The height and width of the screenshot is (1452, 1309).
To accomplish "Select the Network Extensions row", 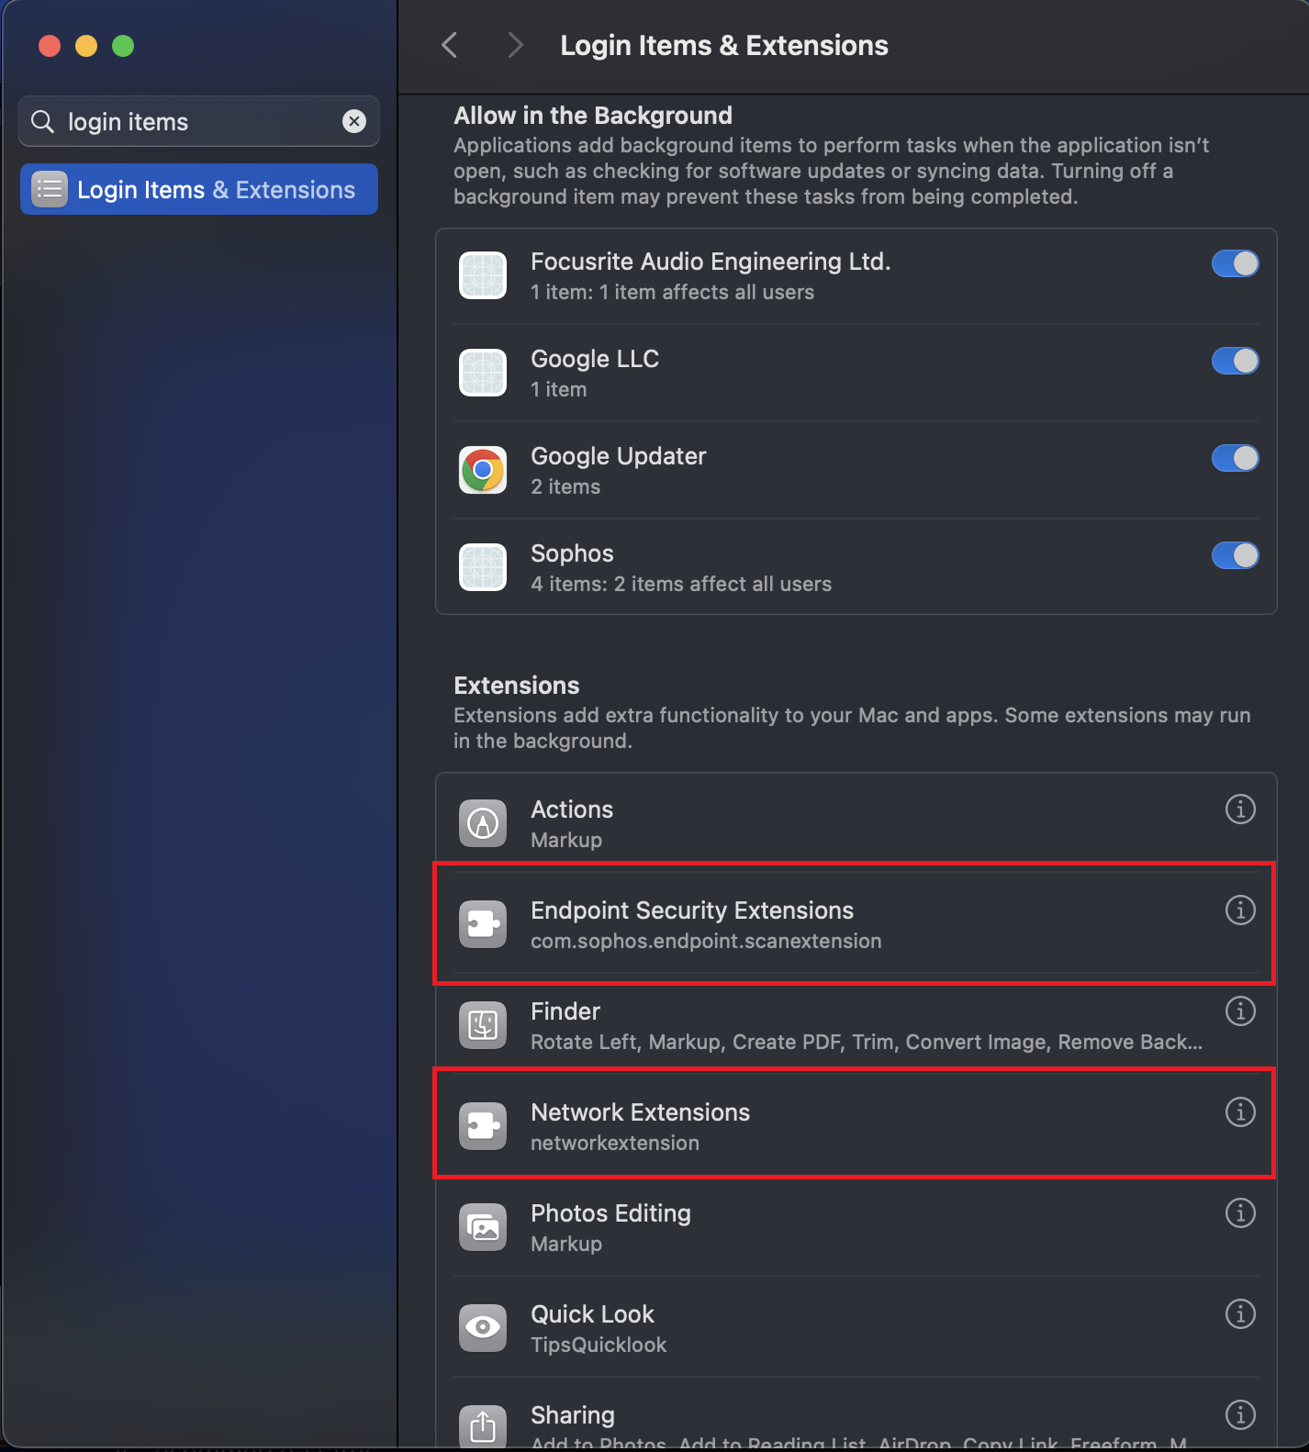I will pos(826,1126).
